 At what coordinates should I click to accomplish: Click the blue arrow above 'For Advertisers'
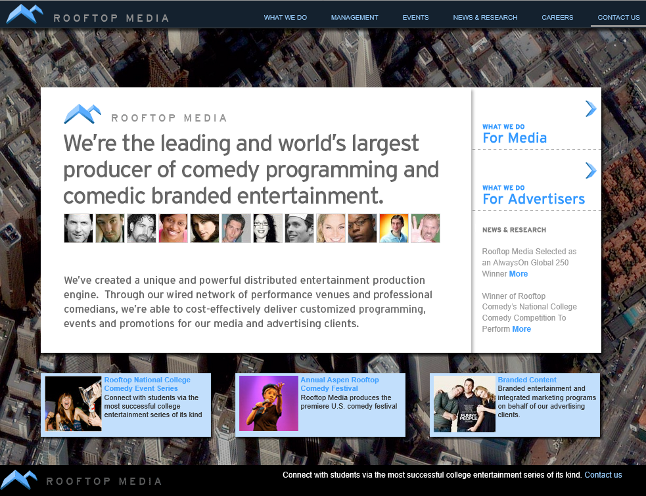(x=590, y=170)
